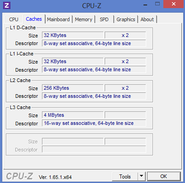The width and height of the screenshot is (185, 183).
Task: Open the Mainboard tab
Action: point(58,19)
